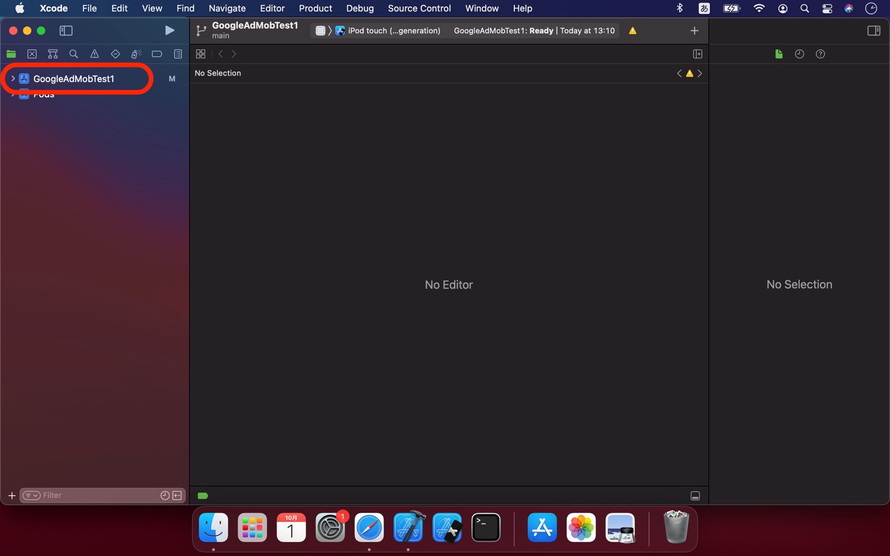The image size is (890, 556).
Task: Open the Apple menu
Action: tap(19, 8)
